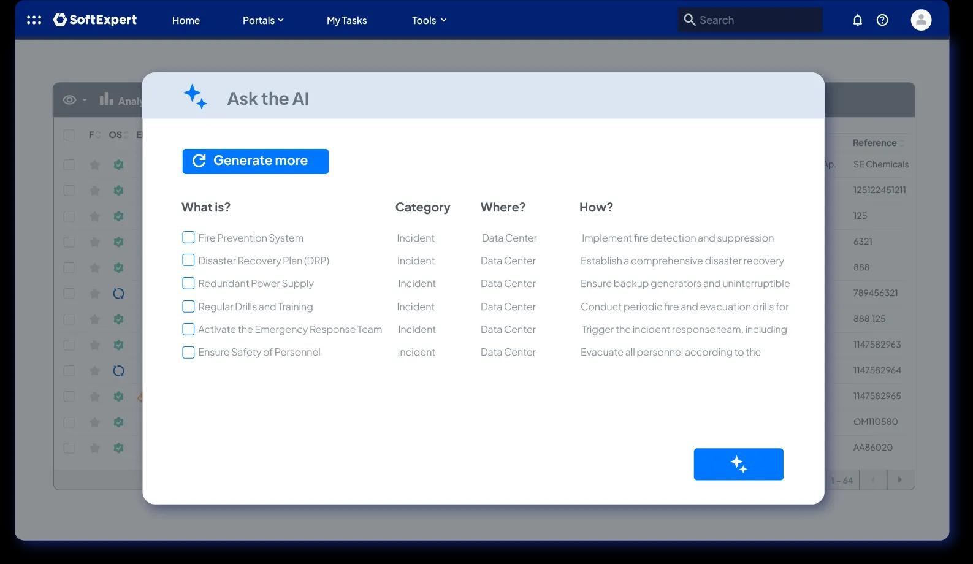Sort by the OS column header
The image size is (973, 564).
[x=118, y=135]
